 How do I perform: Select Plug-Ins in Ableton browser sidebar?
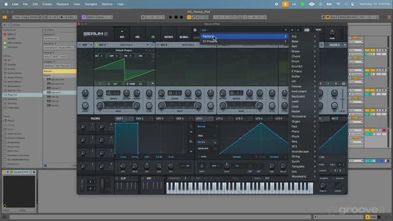21,95
